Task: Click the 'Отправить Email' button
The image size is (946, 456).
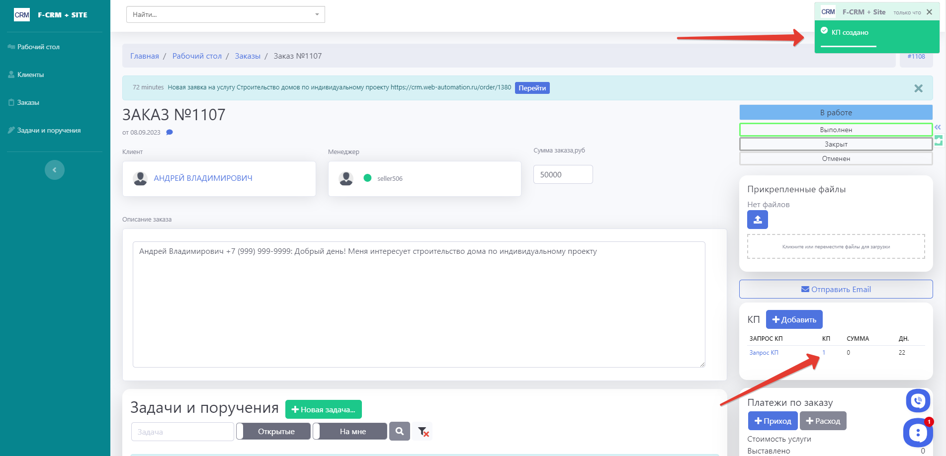Action: click(x=836, y=289)
